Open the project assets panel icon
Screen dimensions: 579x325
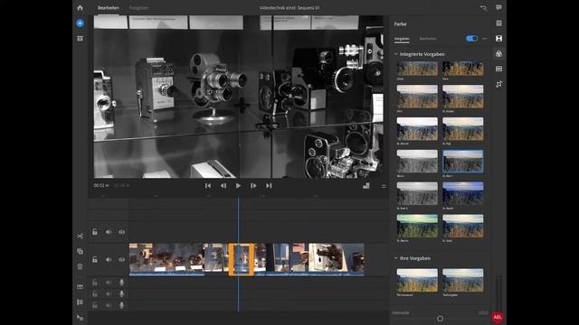80,38
